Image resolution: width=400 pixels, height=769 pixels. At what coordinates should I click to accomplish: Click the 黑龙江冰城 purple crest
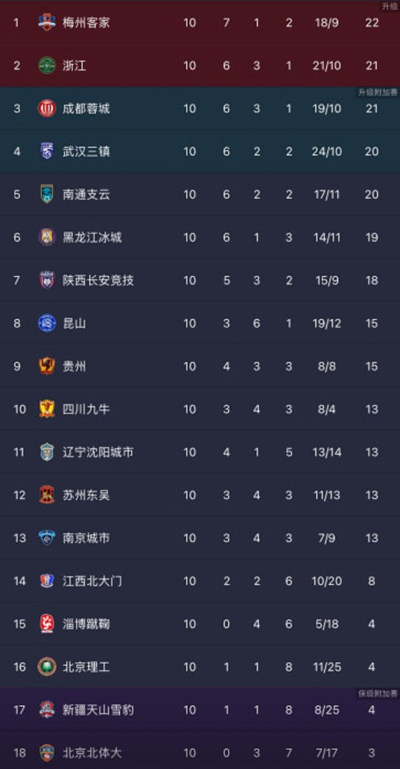pos(47,238)
